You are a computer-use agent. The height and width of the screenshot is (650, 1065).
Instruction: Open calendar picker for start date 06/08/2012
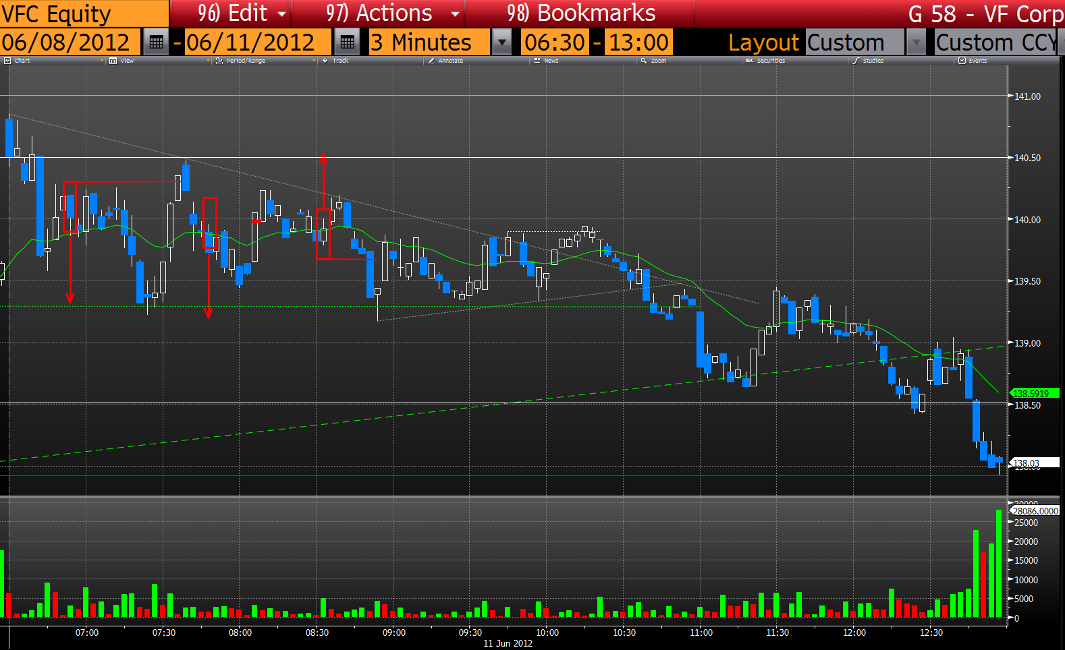tap(156, 42)
